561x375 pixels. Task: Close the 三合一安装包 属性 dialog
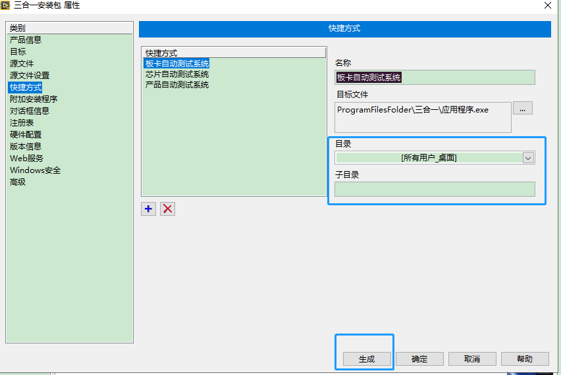547,5
